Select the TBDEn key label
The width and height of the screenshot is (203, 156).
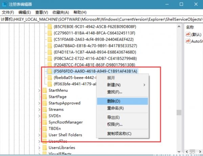(55, 129)
